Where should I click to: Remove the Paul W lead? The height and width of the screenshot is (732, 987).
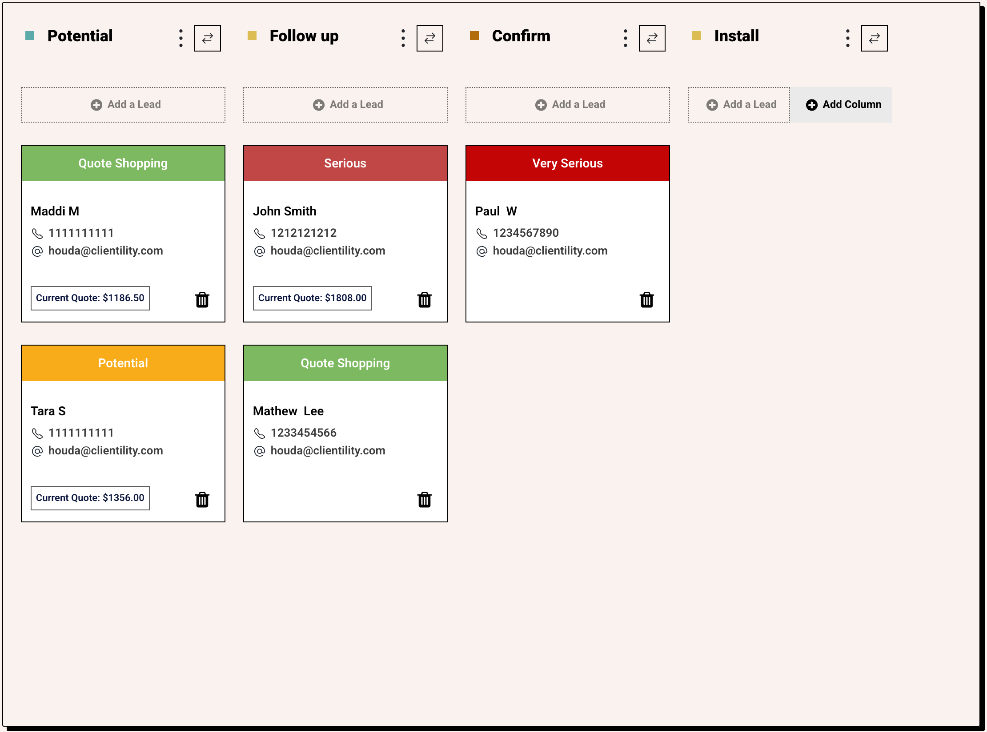[x=647, y=300]
